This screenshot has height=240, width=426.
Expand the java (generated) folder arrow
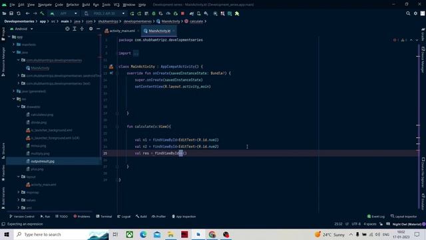tap(13, 91)
